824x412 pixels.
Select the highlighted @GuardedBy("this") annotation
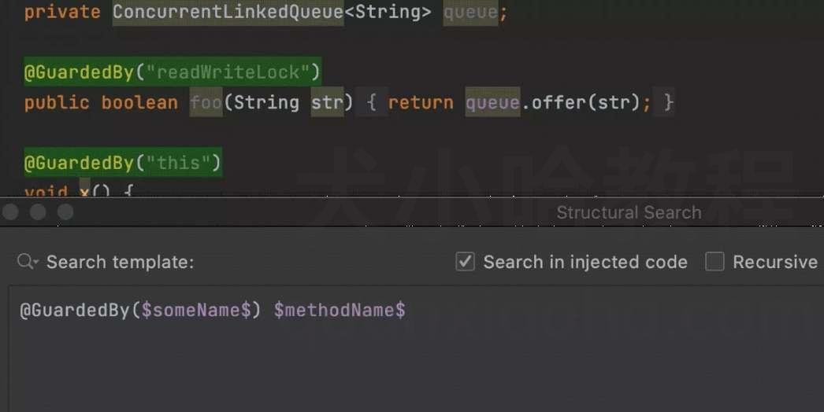(x=123, y=162)
